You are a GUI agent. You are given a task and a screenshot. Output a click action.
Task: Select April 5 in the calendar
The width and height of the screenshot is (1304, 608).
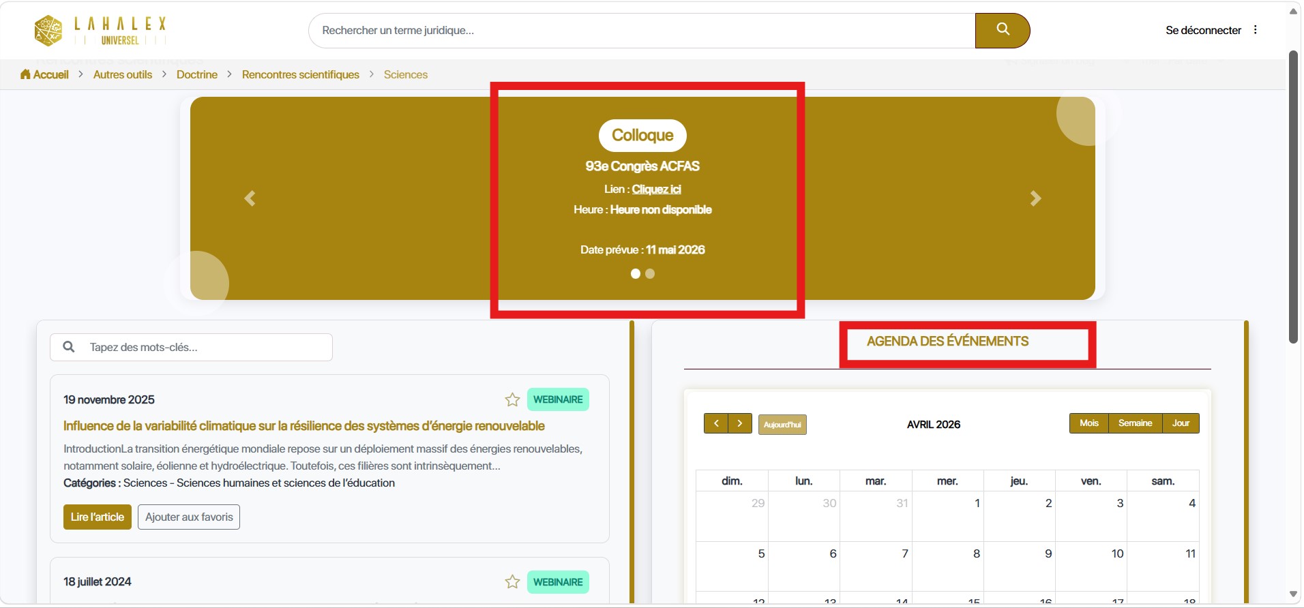(x=732, y=567)
